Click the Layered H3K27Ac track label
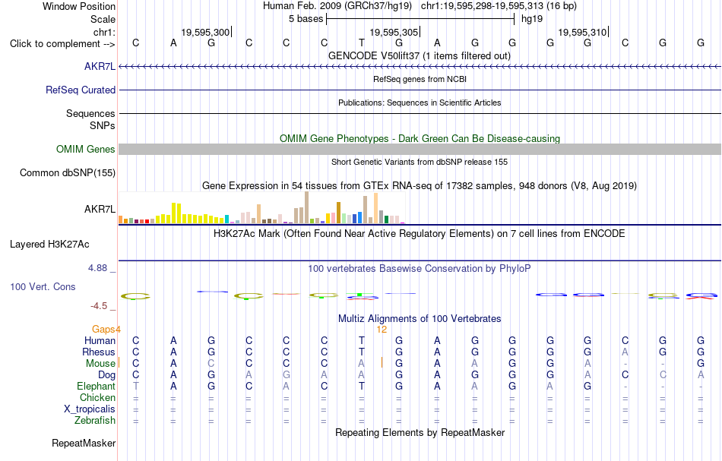The height and width of the screenshot is (461, 722). (x=49, y=245)
